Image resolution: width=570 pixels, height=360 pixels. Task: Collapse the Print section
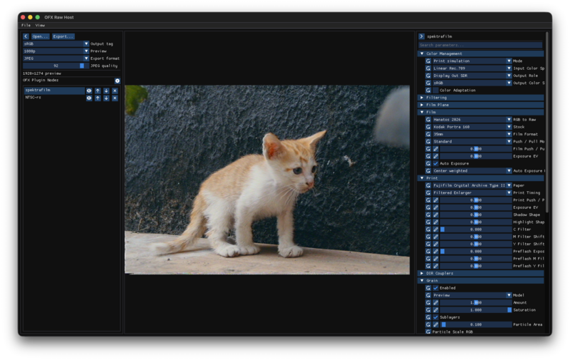[481, 178]
